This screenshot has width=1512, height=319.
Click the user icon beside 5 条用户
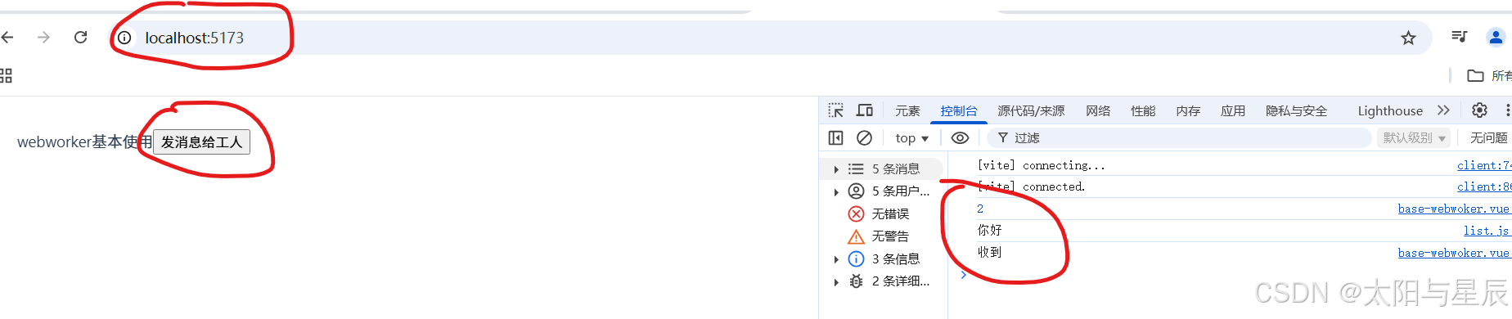click(x=856, y=191)
